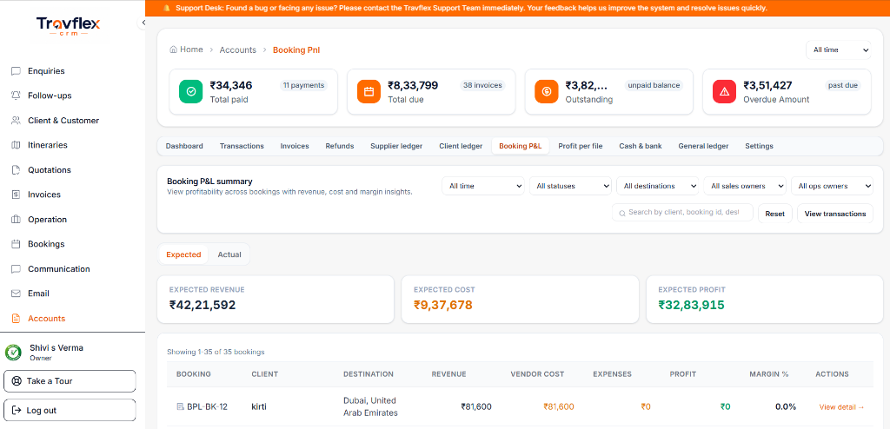This screenshot has width=890, height=429.
Task: Open the Supplier ledger tab
Action: click(x=396, y=146)
